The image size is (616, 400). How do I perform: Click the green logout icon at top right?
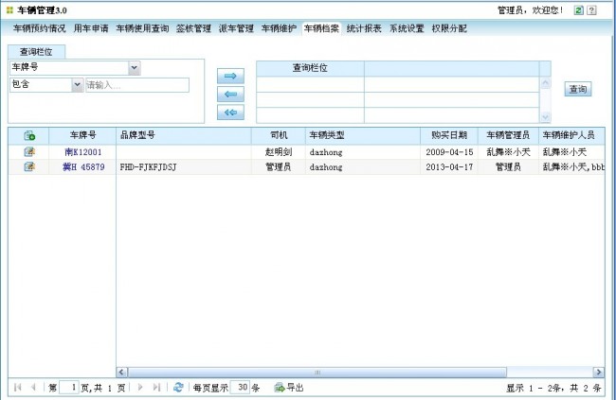576,9
